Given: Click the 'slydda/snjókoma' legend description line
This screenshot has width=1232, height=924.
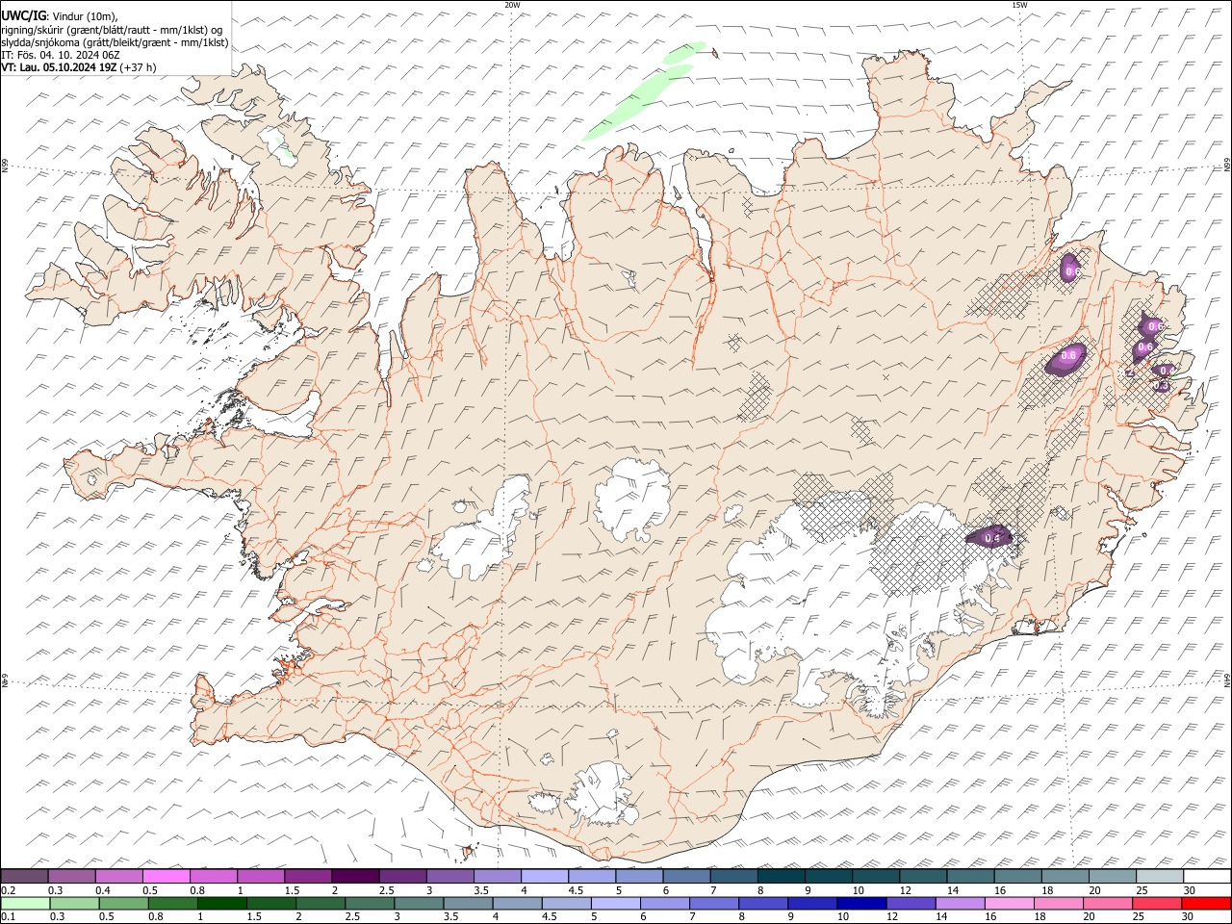Looking at the screenshot, I should tap(115, 42).
